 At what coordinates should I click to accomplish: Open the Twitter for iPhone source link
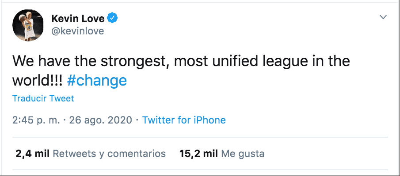(x=184, y=120)
